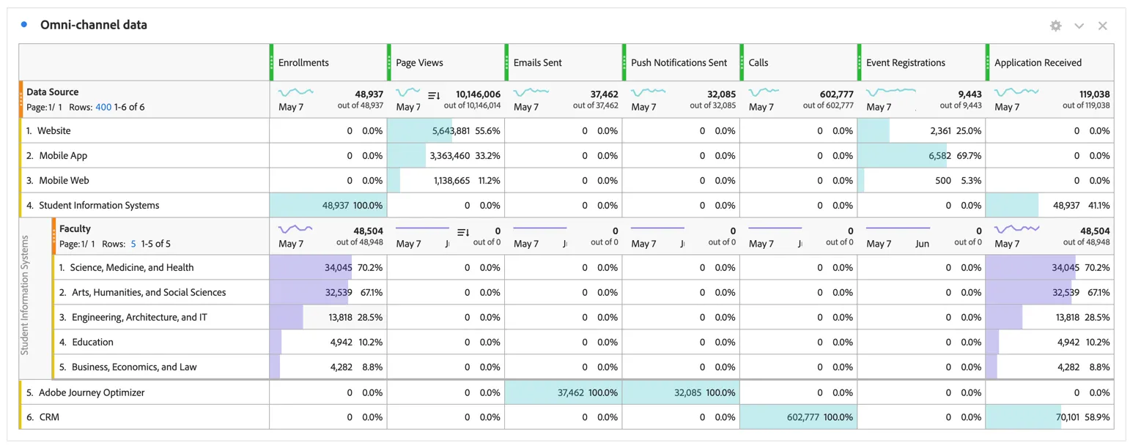The height and width of the screenshot is (448, 1130).
Task: Click the CRM Calls cell showing 602,777
Action: click(x=798, y=417)
